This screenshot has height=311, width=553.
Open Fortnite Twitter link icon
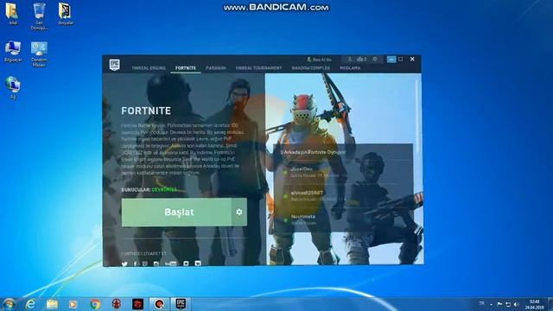tap(124, 263)
